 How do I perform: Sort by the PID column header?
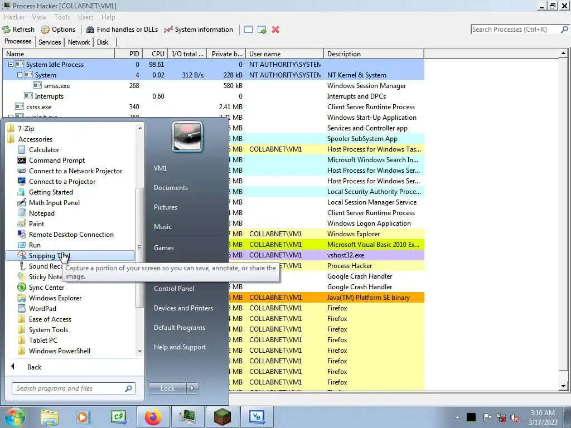coord(129,54)
